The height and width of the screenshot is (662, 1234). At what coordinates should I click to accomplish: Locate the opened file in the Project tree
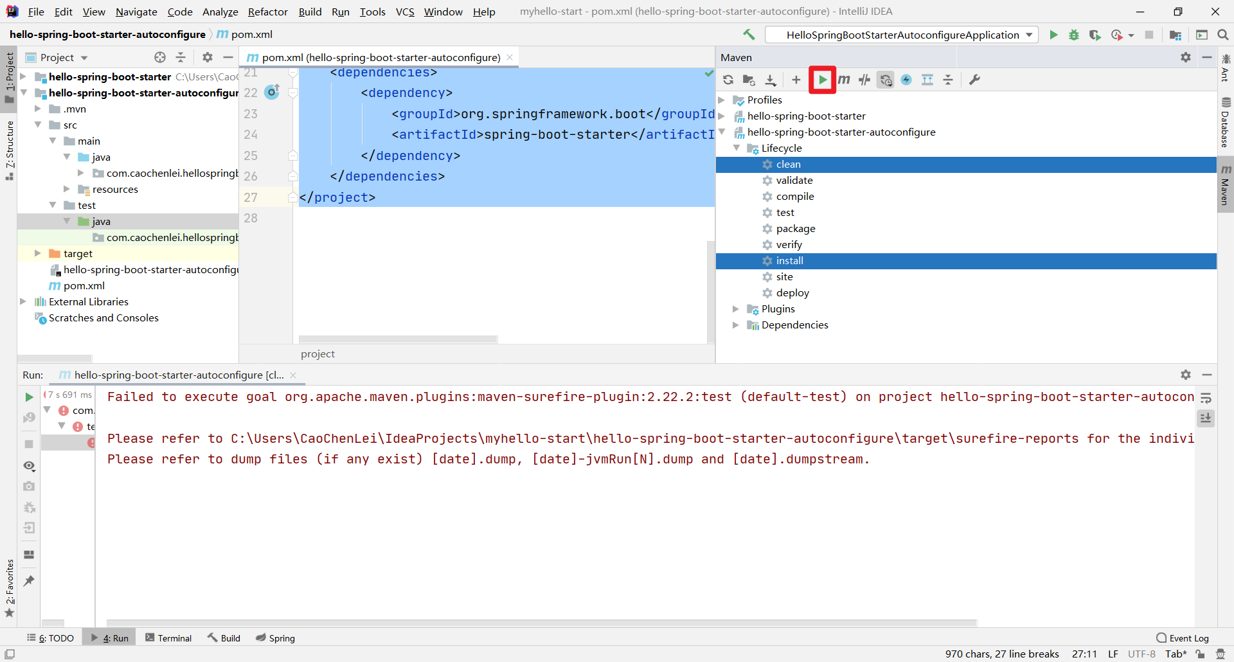click(160, 57)
